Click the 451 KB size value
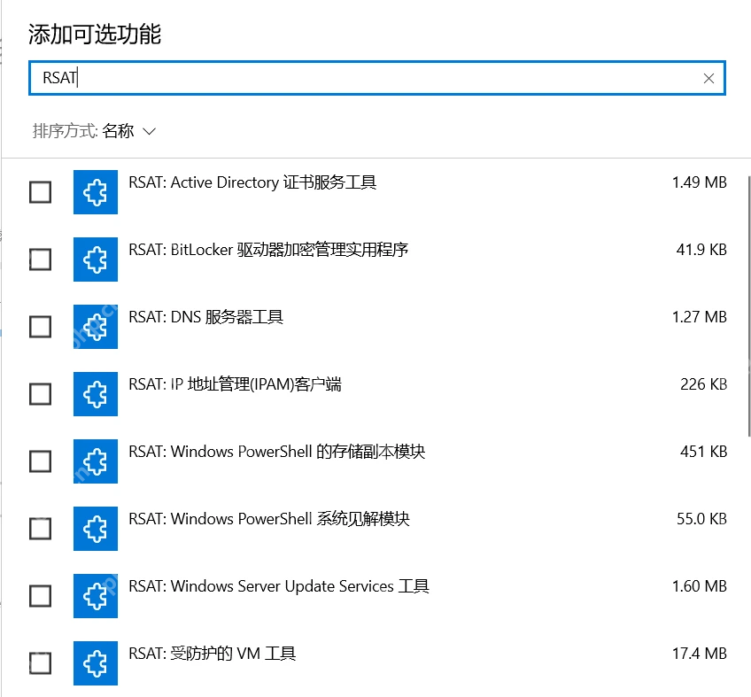Screen dimensions: 751x697 tap(703, 452)
